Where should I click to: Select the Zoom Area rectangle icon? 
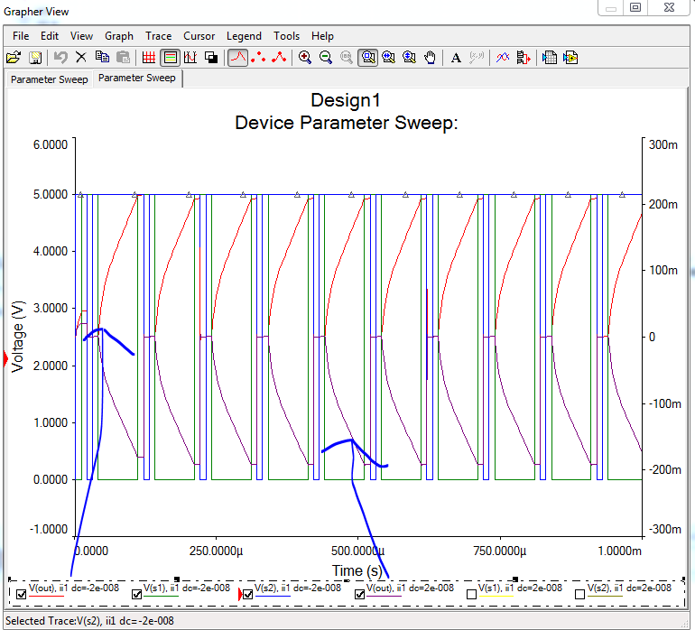pos(368,58)
